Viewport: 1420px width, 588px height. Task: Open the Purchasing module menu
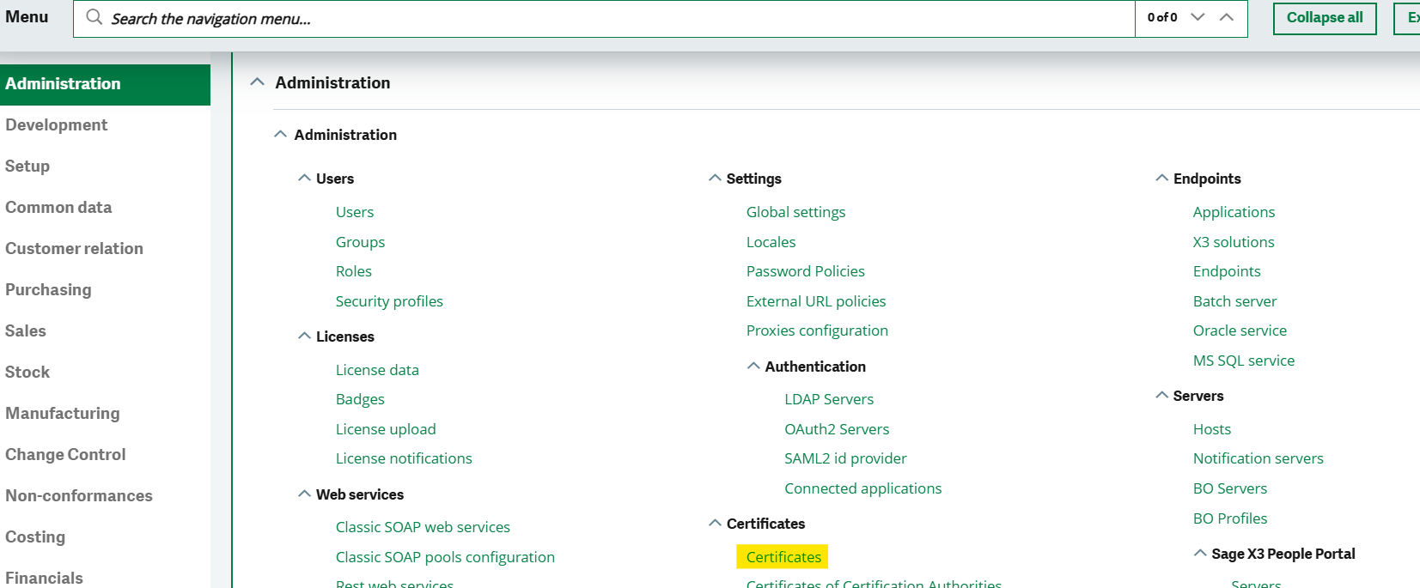48,290
